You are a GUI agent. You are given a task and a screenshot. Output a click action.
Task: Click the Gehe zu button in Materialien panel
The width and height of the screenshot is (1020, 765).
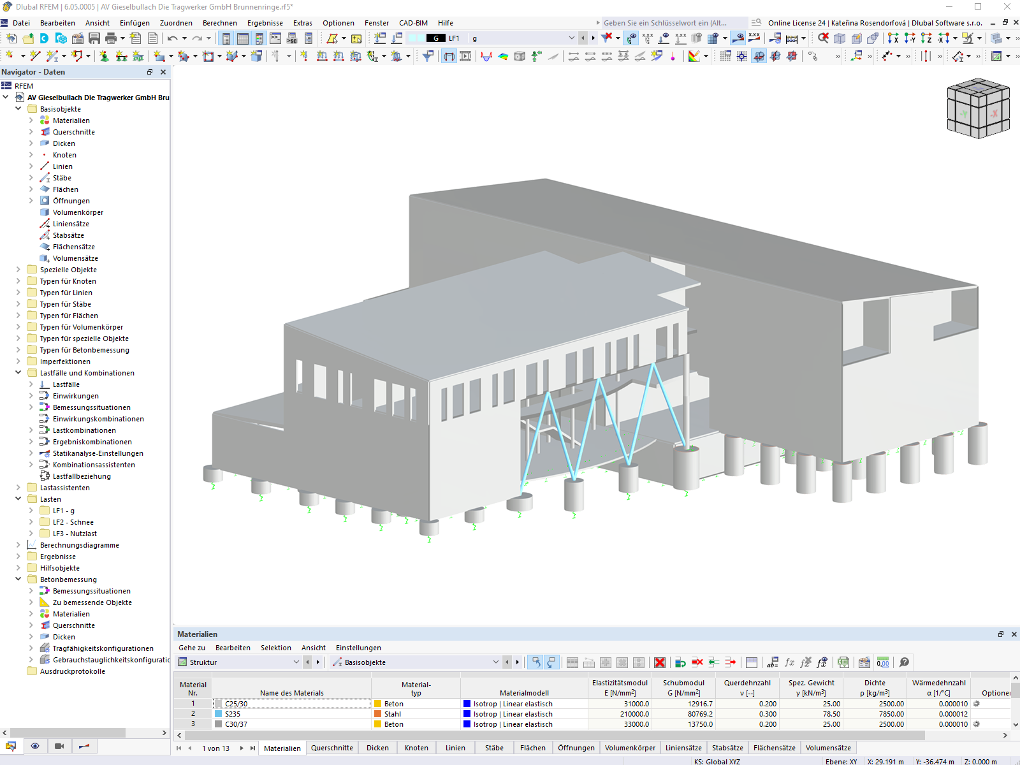click(x=191, y=647)
